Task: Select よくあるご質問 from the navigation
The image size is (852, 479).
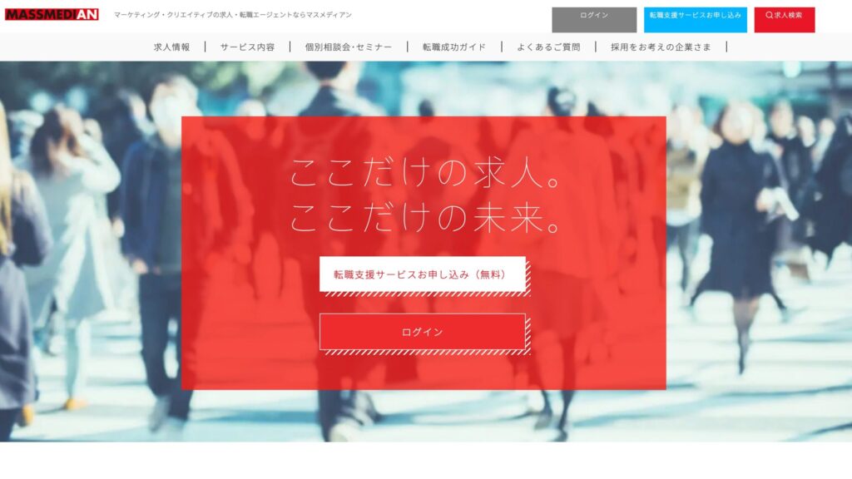Action: click(548, 47)
